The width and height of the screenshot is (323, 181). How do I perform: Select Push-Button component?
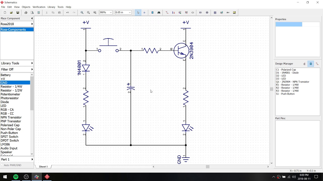click(9, 133)
